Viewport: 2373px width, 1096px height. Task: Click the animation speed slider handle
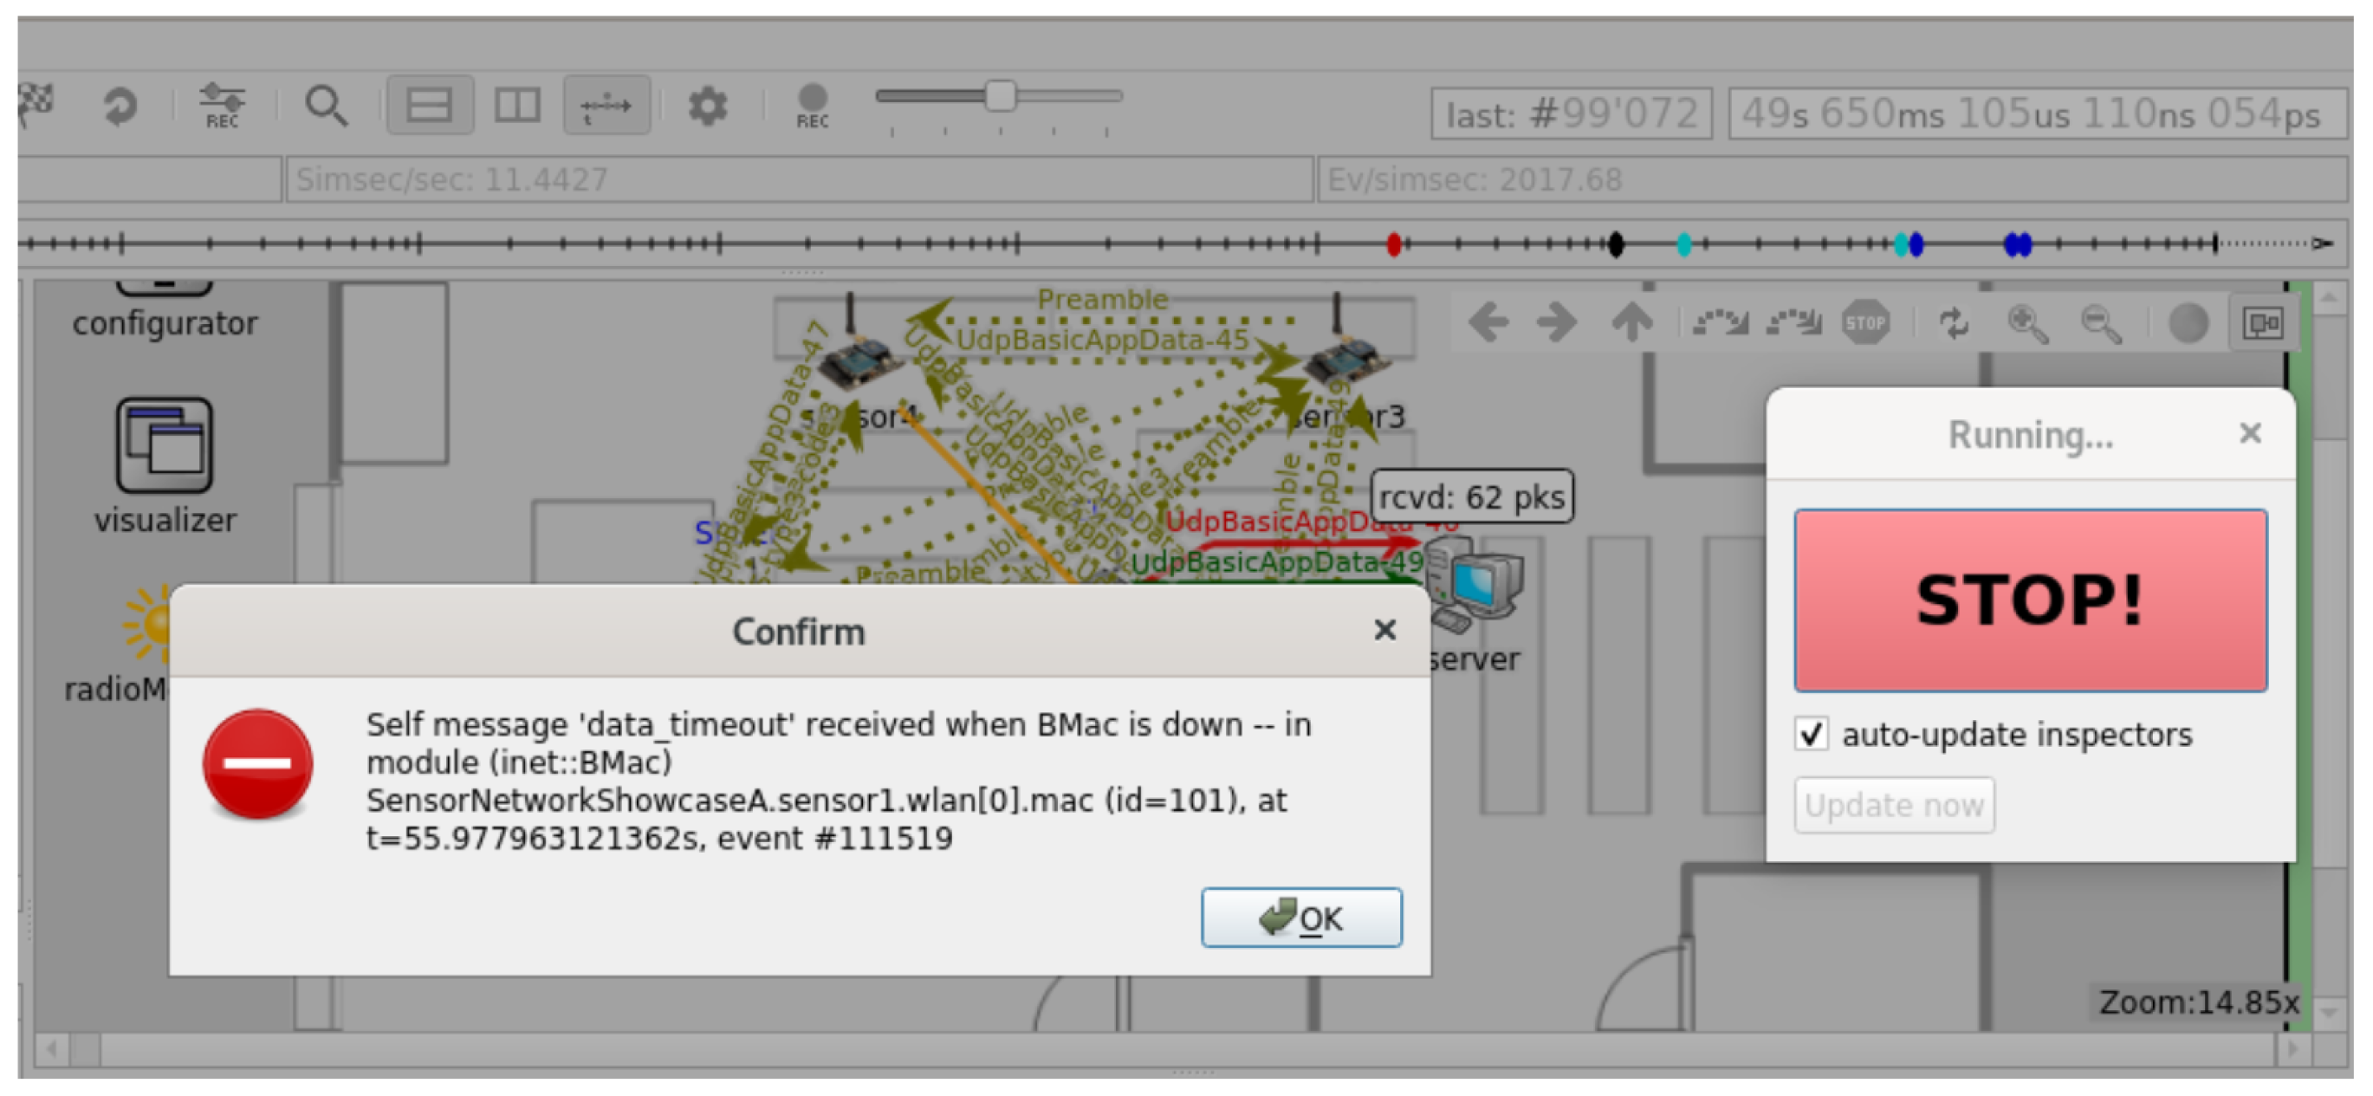(1000, 96)
